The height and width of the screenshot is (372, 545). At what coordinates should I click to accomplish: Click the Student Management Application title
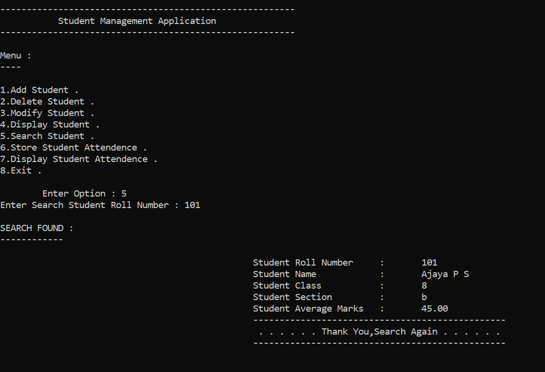point(137,21)
